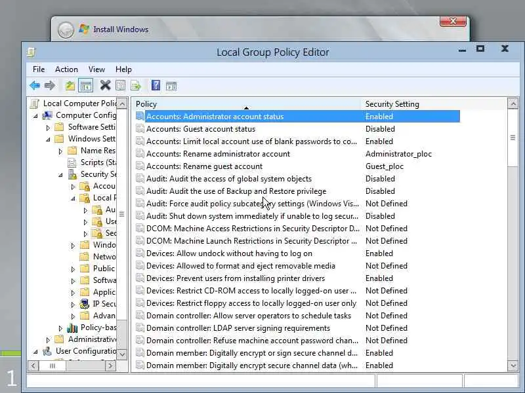
Task: Click the Scripts (Startup/Shutdown) icon in the tree
Action: coord(72,162)
